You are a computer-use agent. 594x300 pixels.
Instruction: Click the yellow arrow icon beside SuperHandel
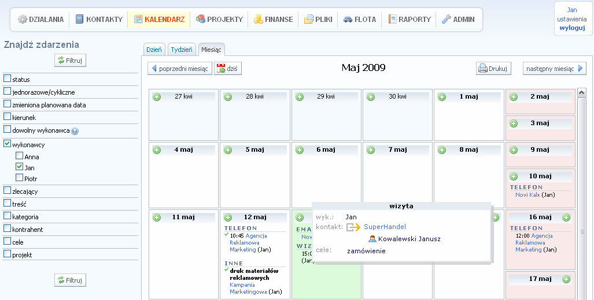(x=353, y=227)
